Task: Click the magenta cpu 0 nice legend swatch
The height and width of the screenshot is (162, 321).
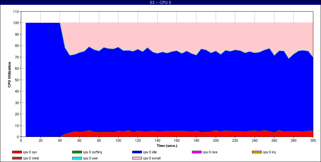Action: pos(197,152)
